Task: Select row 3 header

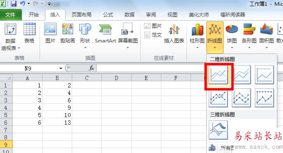Action: [x=6, y=100]
